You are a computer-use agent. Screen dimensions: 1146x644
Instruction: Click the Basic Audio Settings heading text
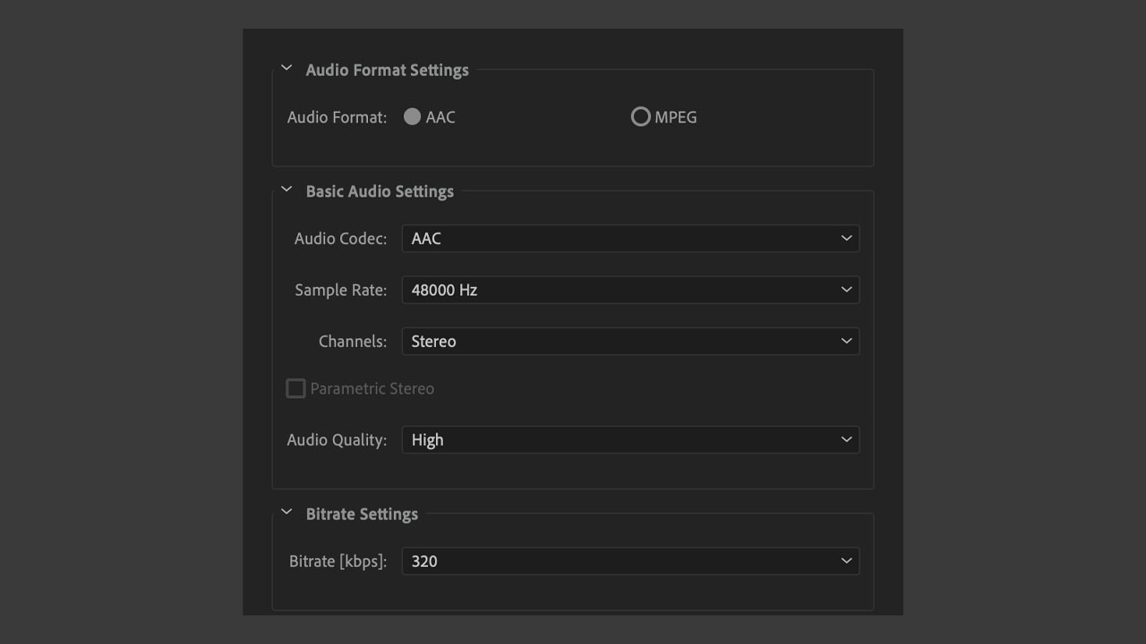[380, 191]
